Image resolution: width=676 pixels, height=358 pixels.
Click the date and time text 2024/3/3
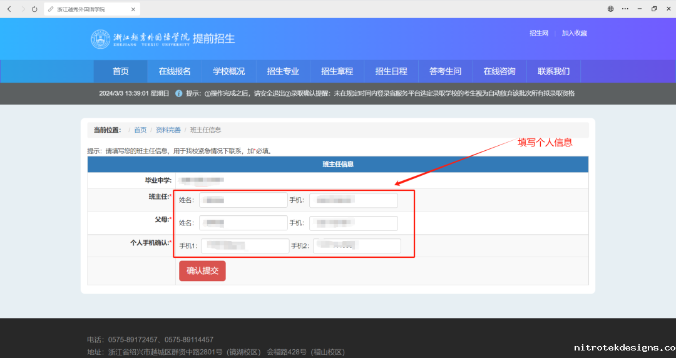pyautogui.click(x=134, y=93)
